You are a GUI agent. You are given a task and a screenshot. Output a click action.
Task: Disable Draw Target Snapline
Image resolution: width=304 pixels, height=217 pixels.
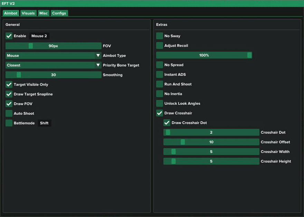(9, 94)
